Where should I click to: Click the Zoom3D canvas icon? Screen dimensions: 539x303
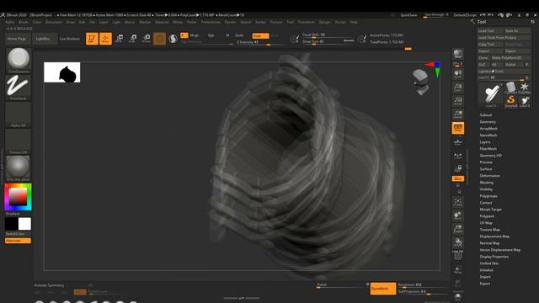tap(458, 229)
